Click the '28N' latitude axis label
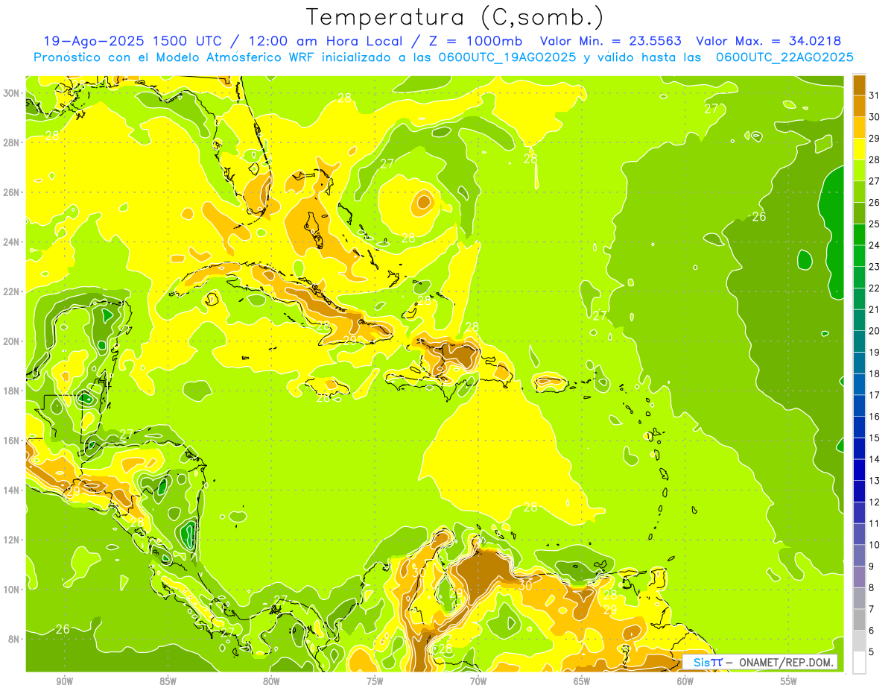The image size is (894, 691). click(x=11, y=142)
